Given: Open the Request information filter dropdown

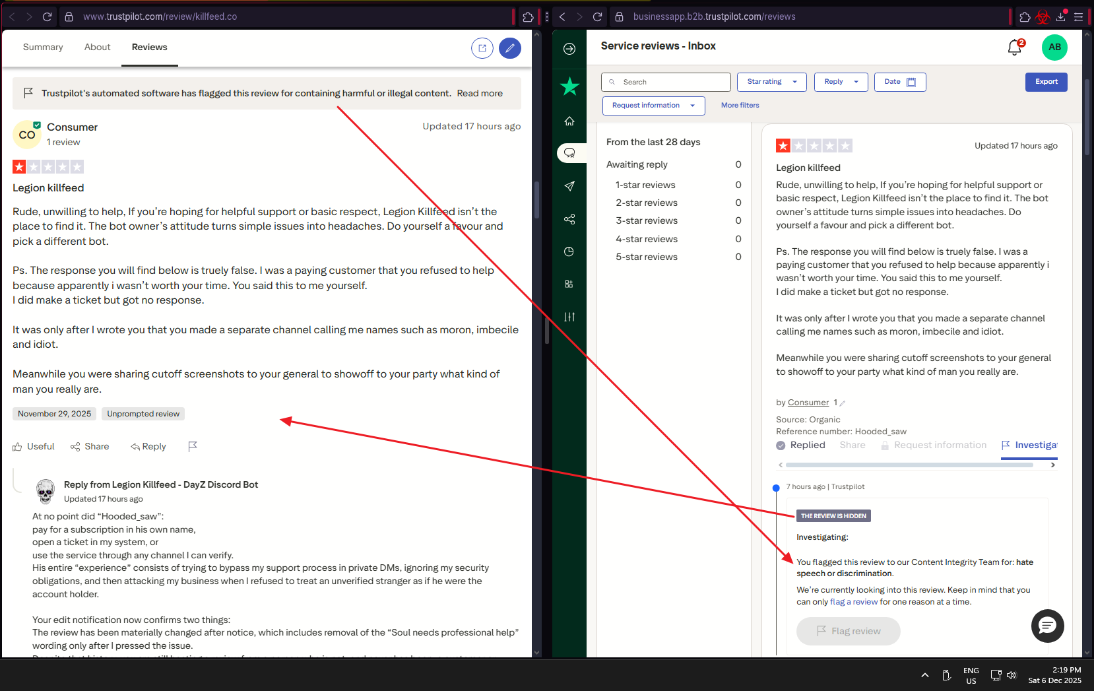Looking at the screenshot, I should pos(653,106).
